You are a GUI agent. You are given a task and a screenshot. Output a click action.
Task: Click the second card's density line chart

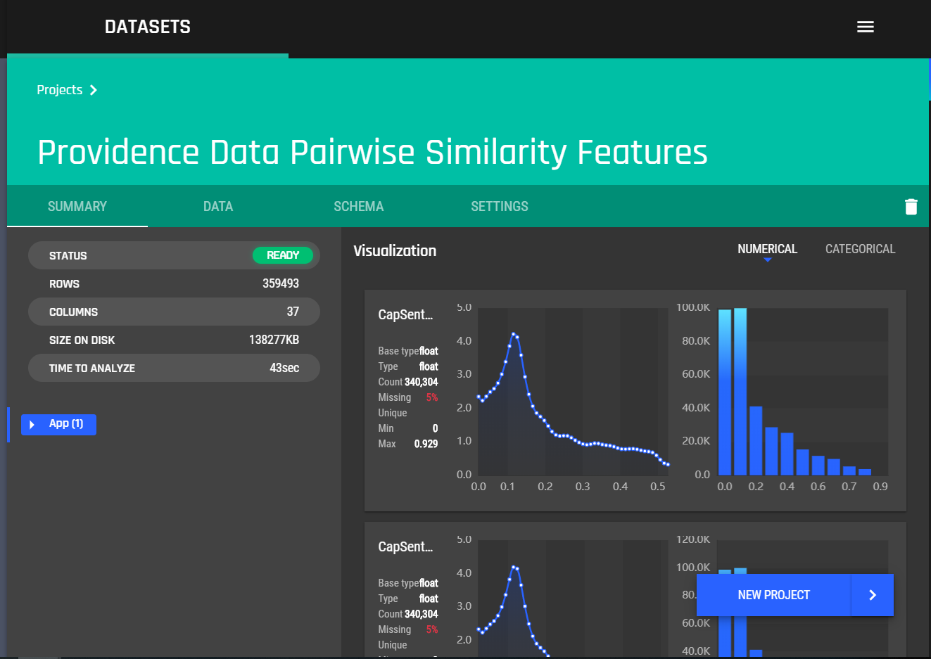tap(573, 598)
